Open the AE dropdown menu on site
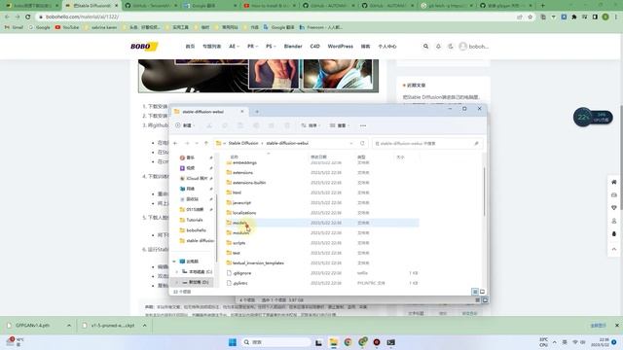Viewport: 623px width, 350px height. (234, 47)
